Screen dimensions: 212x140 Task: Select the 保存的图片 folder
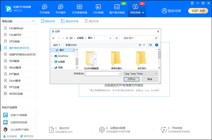click(x=116, y=60)
